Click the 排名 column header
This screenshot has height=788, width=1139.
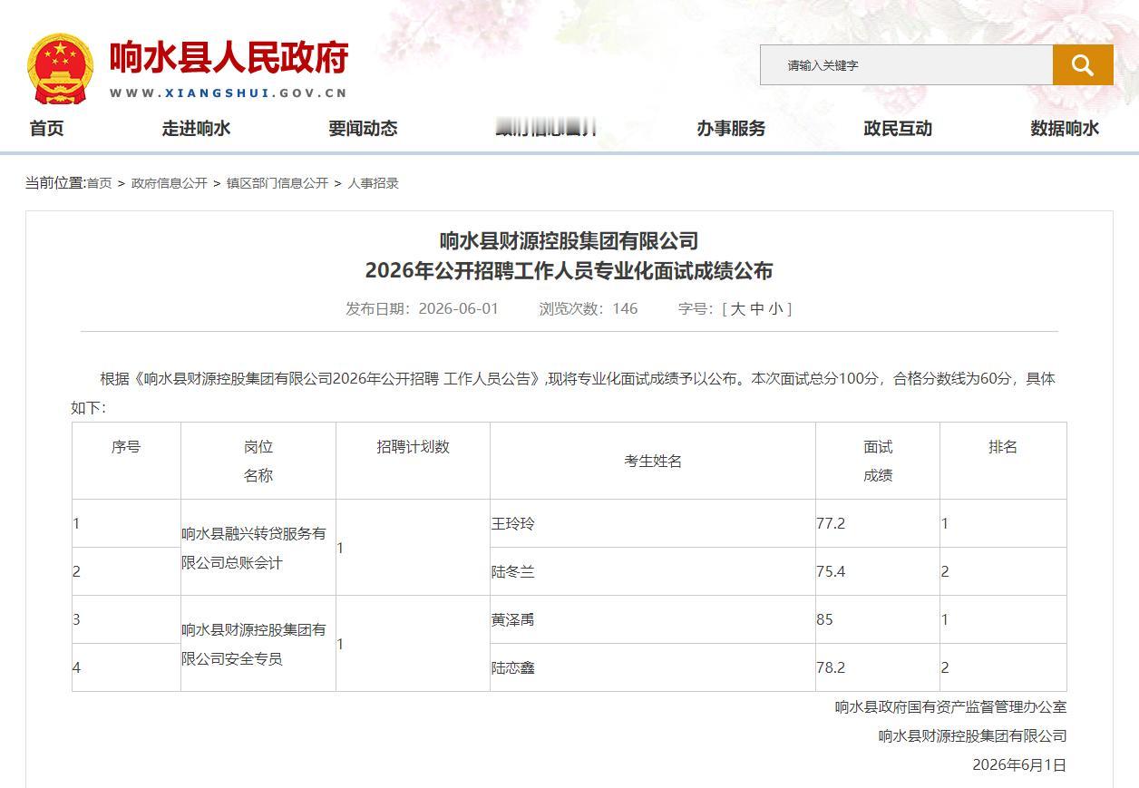[x=1003, y=461]
